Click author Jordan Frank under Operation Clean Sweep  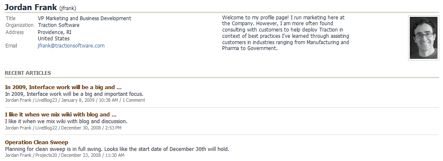pyautogui.click(x=18, y=156)
